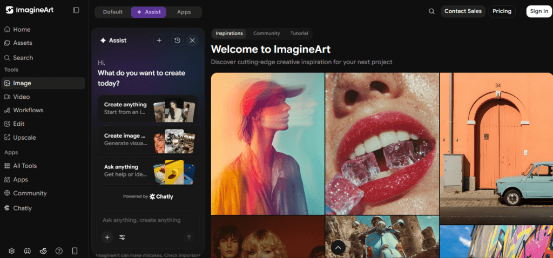Open the Tutorial tab
This screenshot has width=553, height=258.
299,33
